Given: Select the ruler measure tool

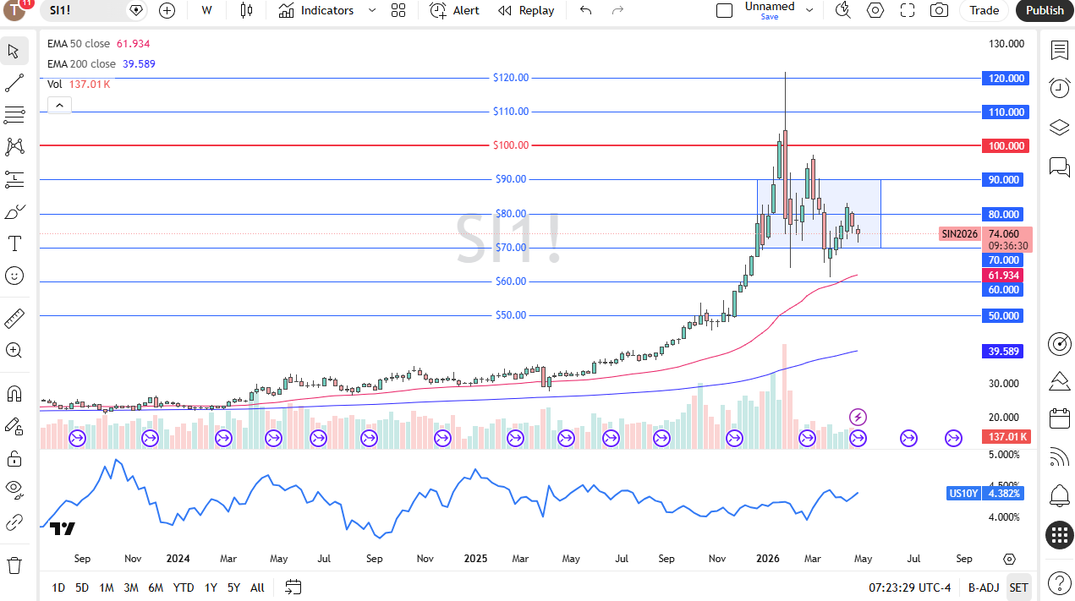Looking at the screenshot, I should [x=14, y=318].
